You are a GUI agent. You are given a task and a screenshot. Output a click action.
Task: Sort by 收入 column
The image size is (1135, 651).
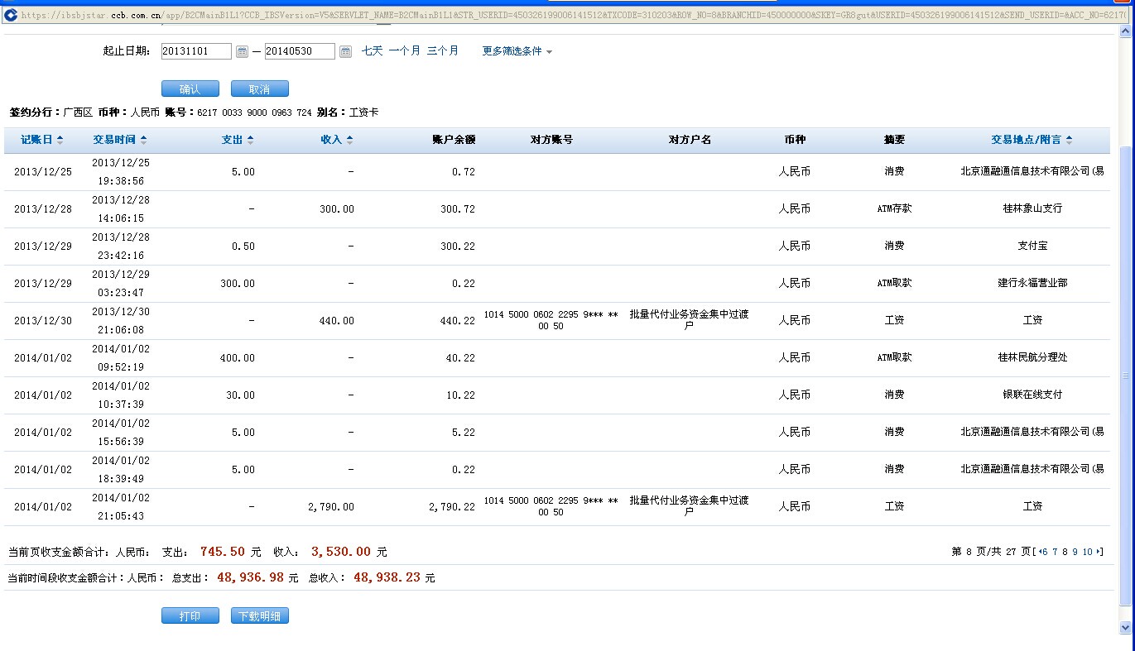click(336, 140)
